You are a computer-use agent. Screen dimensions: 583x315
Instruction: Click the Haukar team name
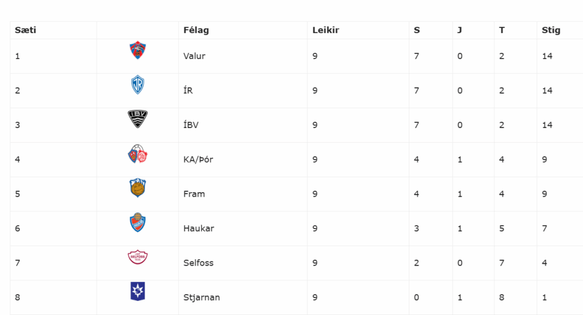pyautogui.click(x=199, y=229)
